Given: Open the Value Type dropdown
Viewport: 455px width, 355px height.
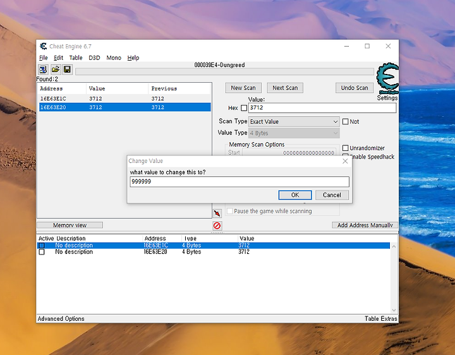Looking at the screenshot, I should pos(294,133).
